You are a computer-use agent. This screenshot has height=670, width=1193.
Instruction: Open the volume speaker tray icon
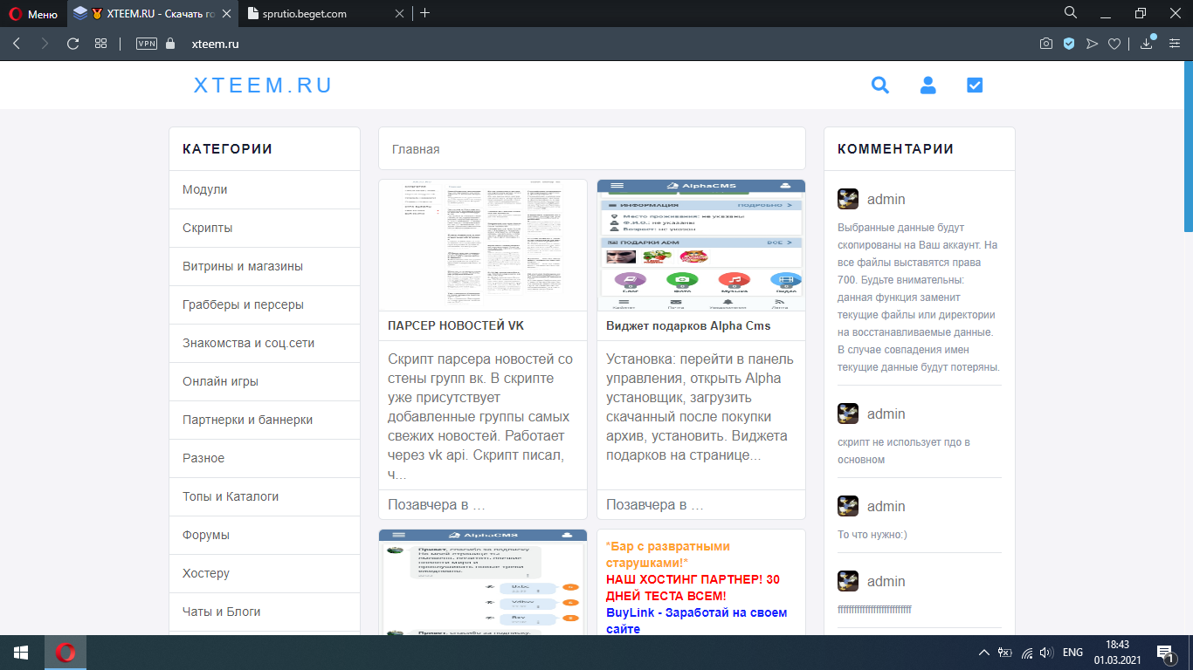[1046, 653]
